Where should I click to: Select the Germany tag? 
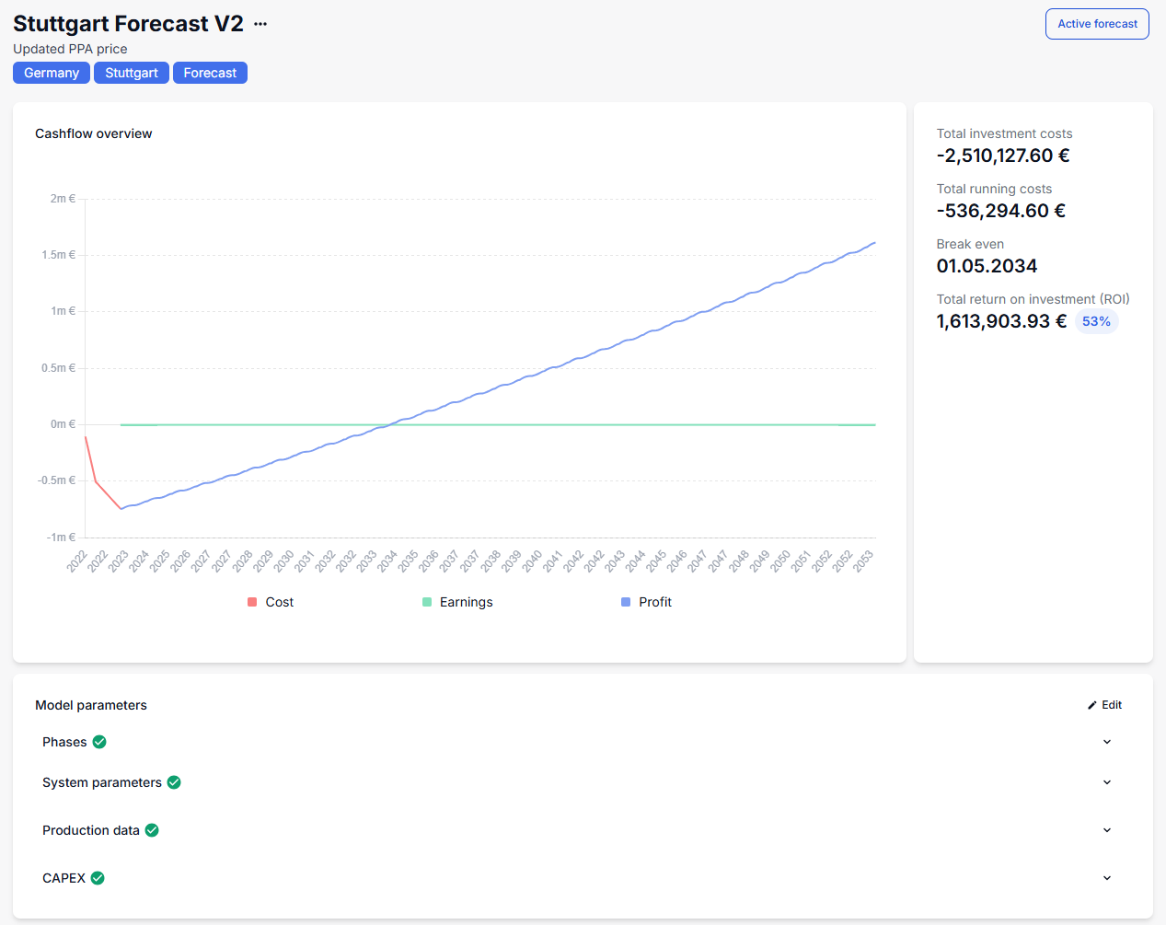tap(52, 73)
